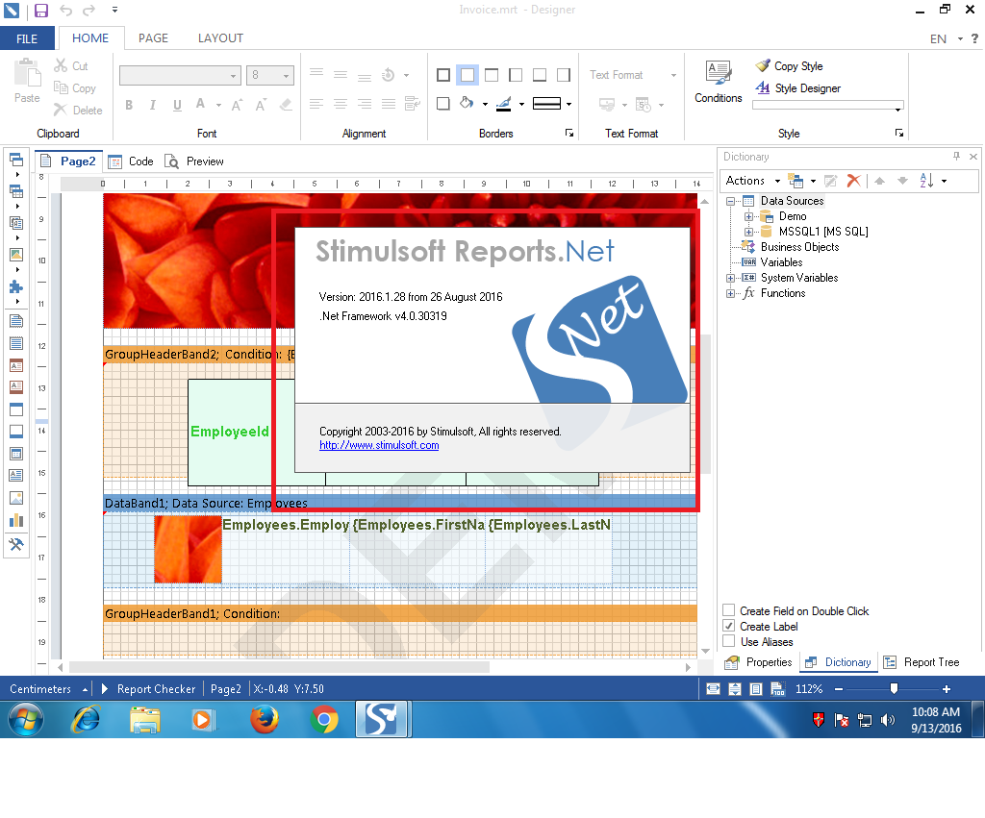Toggle Underline formatting
Screen dimensions: 985x818
click(177, 105)
